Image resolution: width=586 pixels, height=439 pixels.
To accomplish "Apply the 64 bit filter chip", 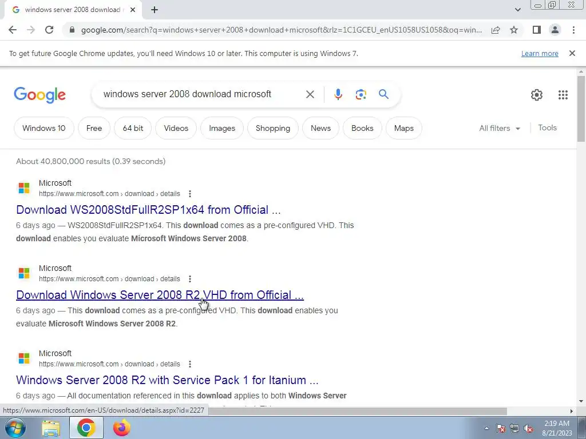I will 133,128.
